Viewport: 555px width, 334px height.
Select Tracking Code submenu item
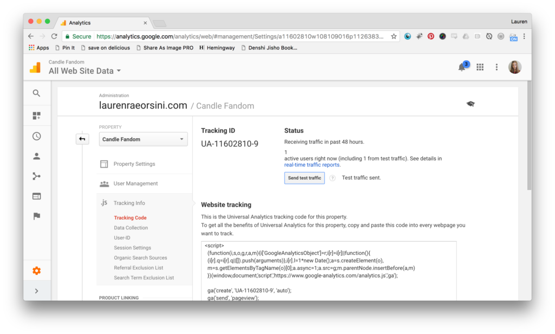pyautogui.click(x=130, y=218)
